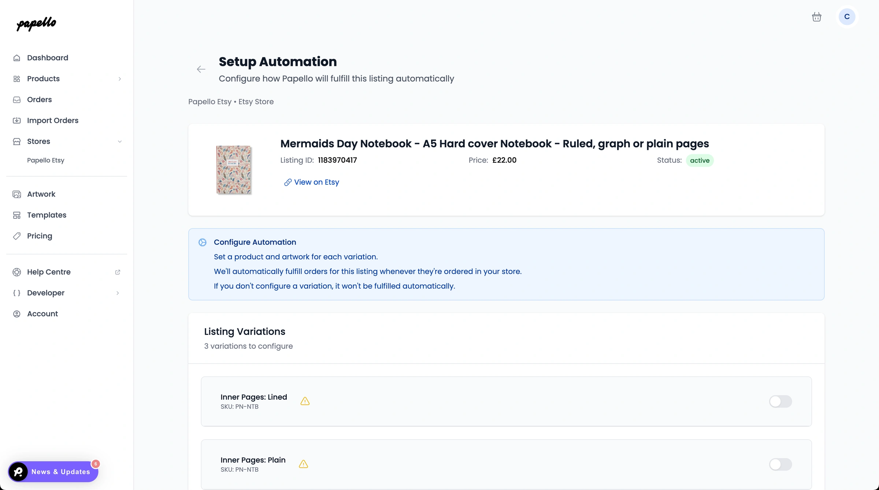Open the Artwork section
The width and height of the screenshot is (879, 490).
tap(41, 194)
